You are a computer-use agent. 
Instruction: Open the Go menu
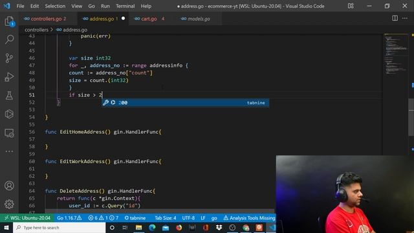(91, 6)
